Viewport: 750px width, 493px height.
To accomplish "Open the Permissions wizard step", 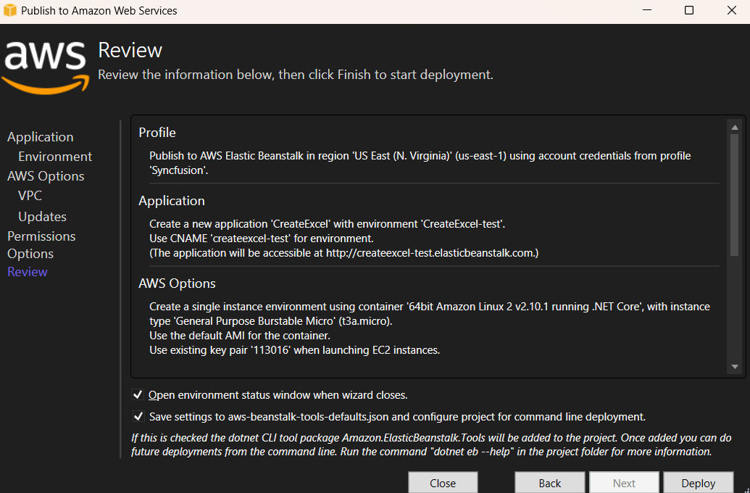I will click(41, 236).
